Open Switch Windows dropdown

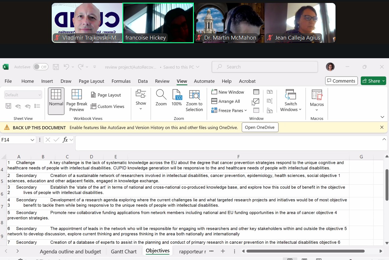[x=291, y=101]
